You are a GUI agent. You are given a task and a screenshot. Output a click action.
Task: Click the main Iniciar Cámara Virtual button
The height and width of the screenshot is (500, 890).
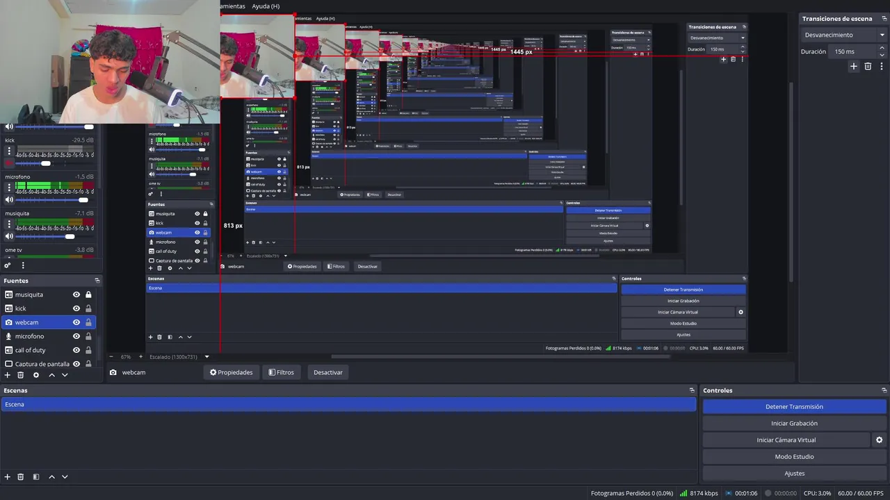coord(786,440)
